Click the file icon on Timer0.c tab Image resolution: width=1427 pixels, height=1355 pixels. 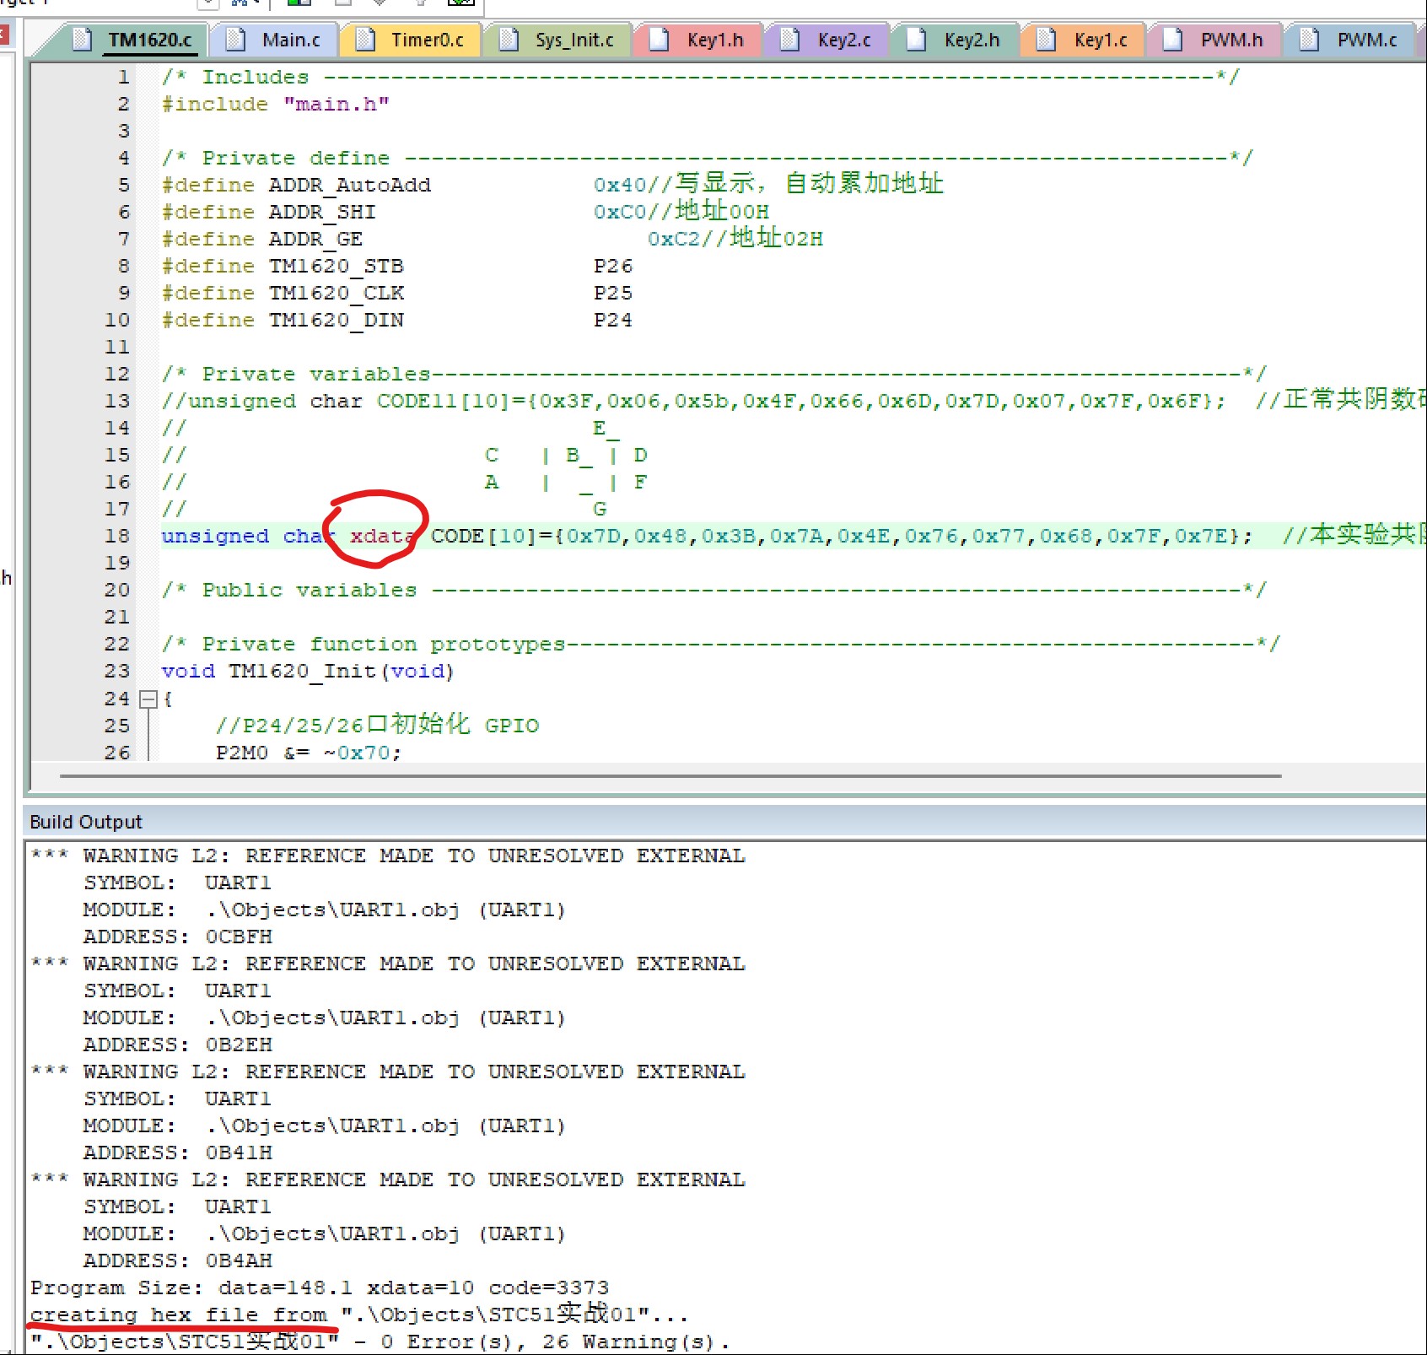coord(364,40)
